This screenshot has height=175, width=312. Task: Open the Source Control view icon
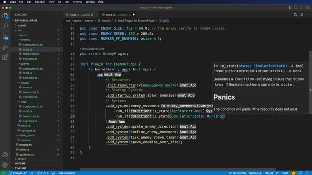(x=5, y=36)
